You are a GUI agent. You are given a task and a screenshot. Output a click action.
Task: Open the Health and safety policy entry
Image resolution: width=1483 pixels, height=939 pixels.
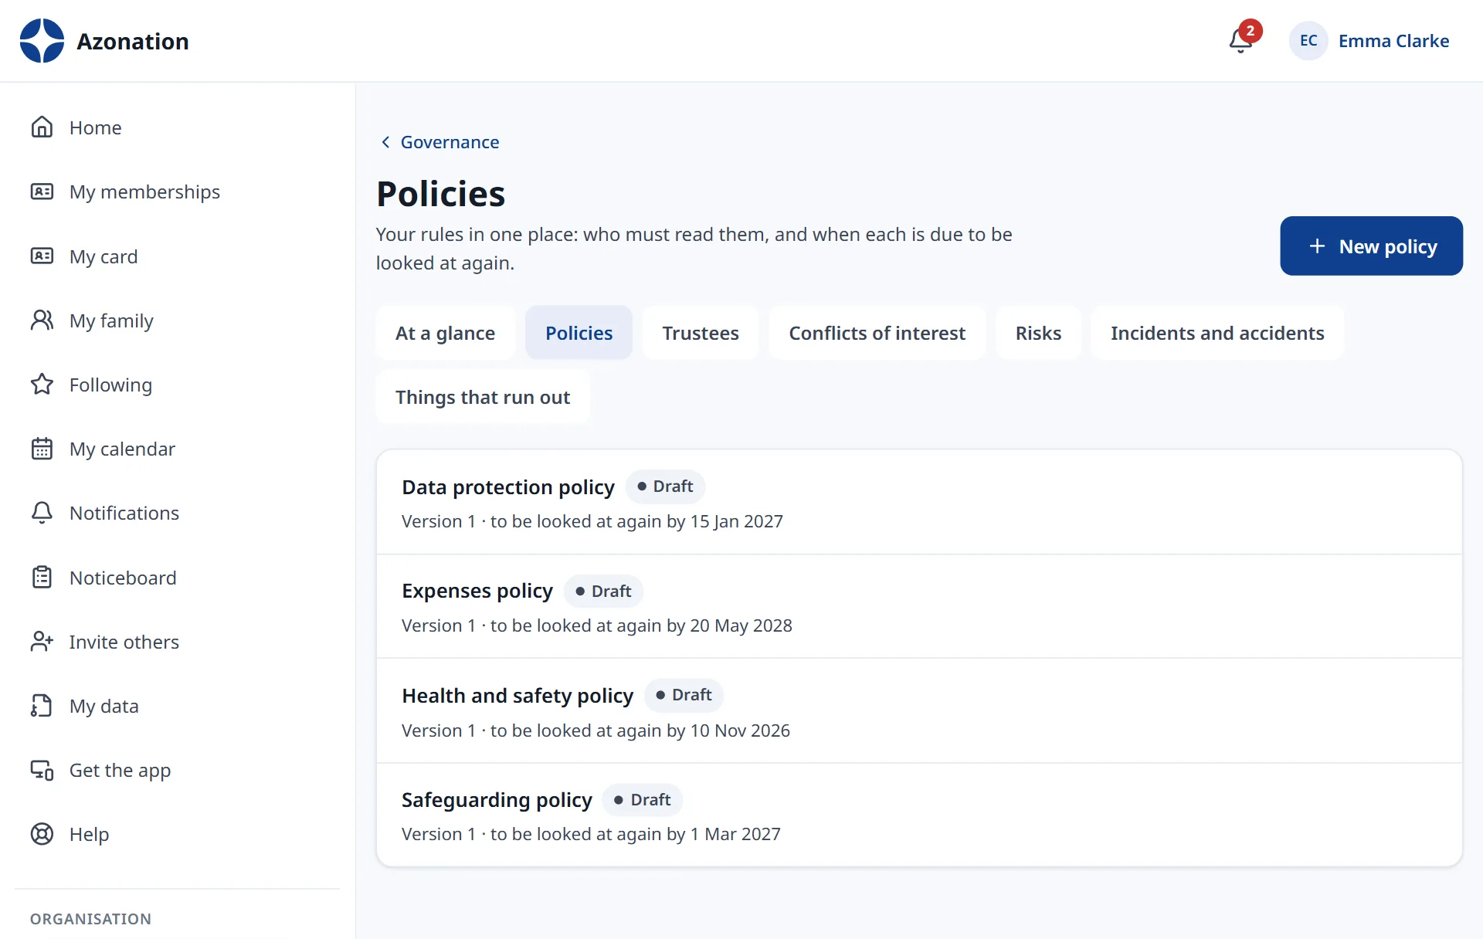(919, 711)
